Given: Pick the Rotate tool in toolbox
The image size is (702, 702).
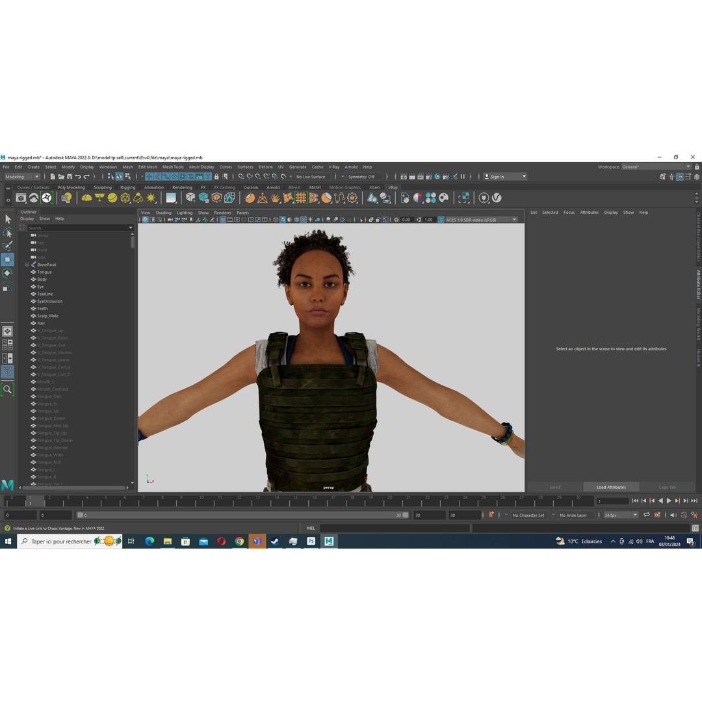Looking at the screenshot, I should (8, 273).
